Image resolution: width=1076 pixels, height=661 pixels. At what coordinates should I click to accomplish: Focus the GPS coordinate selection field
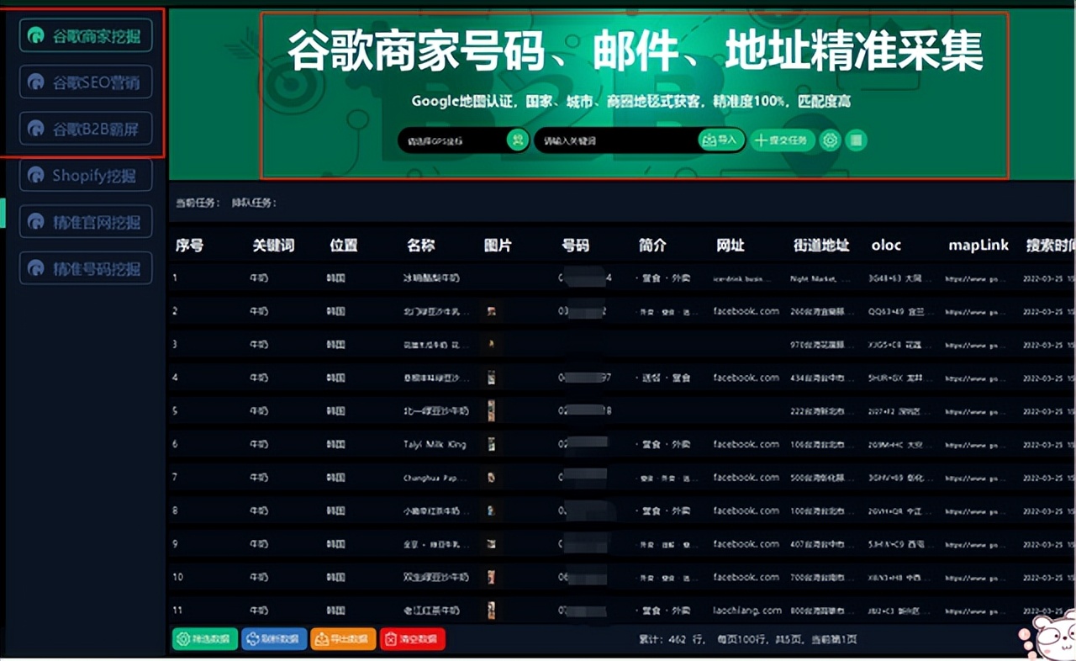point(453,140)
